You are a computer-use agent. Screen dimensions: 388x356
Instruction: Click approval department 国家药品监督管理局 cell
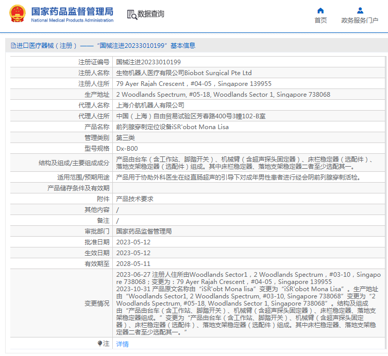coord(144,232)
